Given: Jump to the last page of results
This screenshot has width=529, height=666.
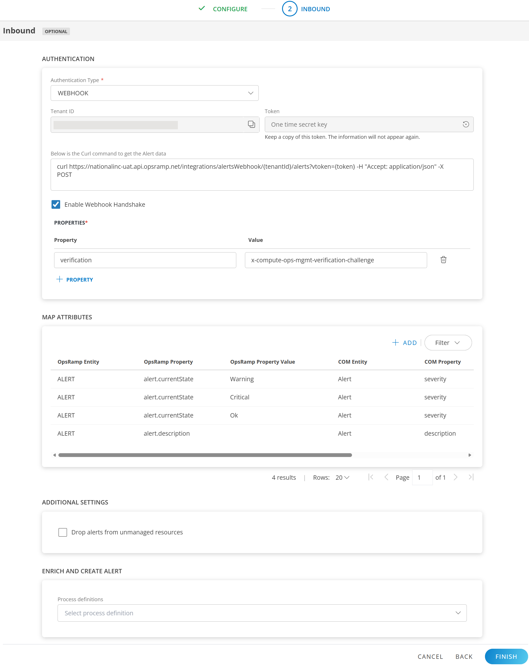Looking at the screenshot, I should (x=471, y=477).
